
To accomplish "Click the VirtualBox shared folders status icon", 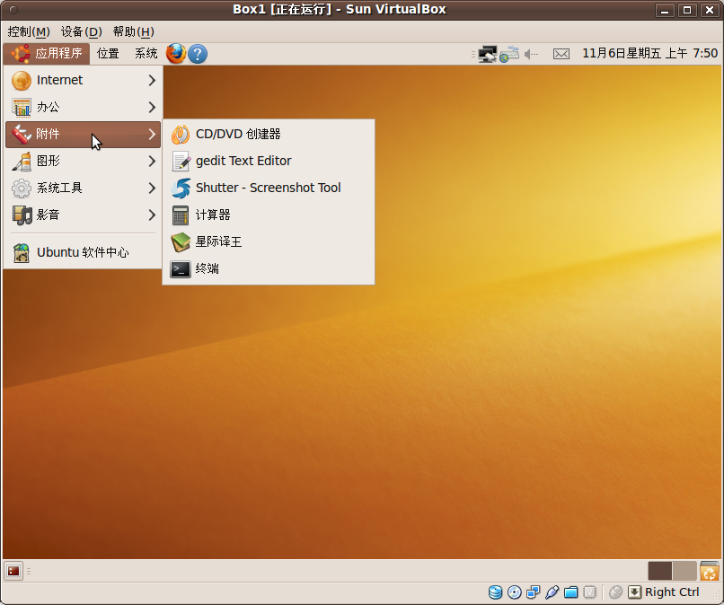I will [x=571, y=592].
